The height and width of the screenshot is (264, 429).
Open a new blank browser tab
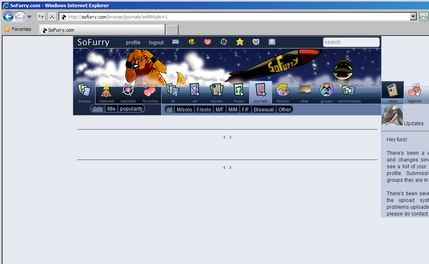[x=172, y=30]
